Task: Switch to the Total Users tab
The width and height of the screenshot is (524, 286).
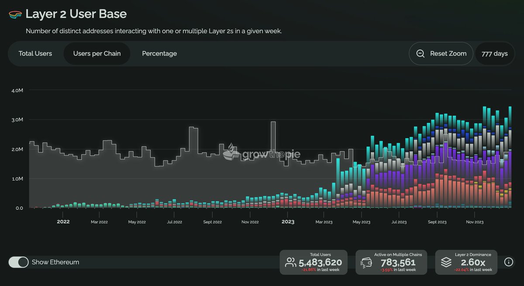Action: tap(35, 53)
